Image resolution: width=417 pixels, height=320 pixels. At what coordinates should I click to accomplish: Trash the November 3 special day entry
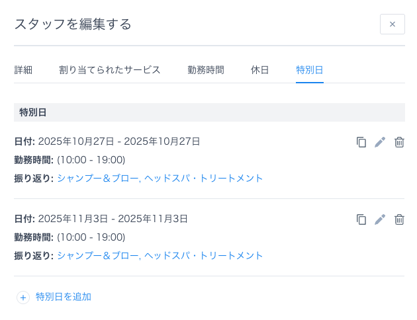[399, 220]
